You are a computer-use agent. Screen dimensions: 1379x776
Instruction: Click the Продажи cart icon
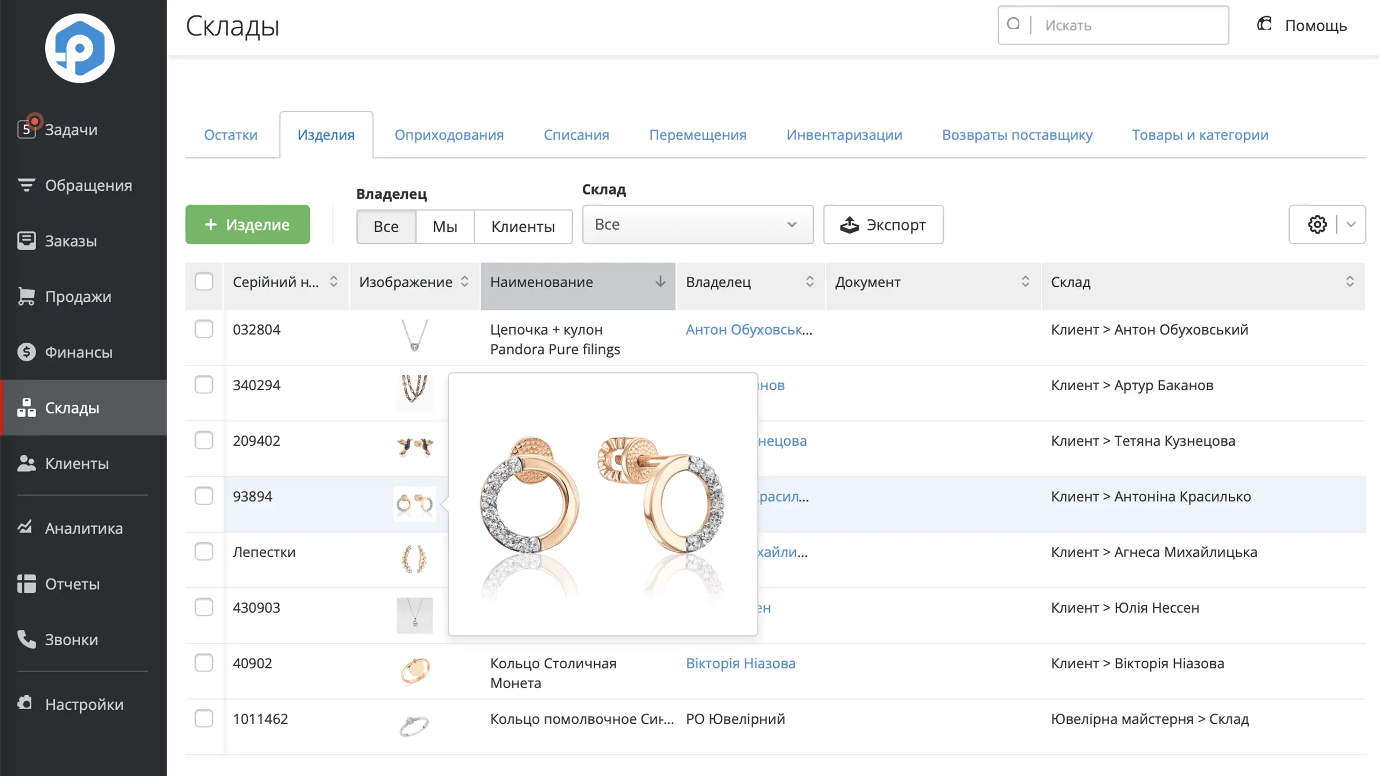coord(26,296)
